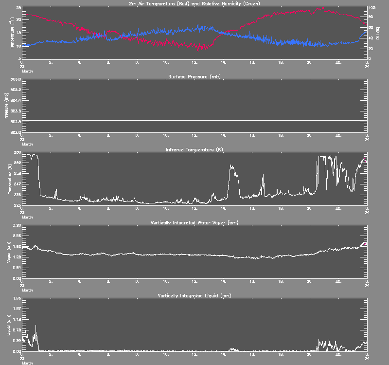Click the '10:' hour tick under the Integrated Liquid chart
This screenshot has width=389, height=365.
click(166, 355)
